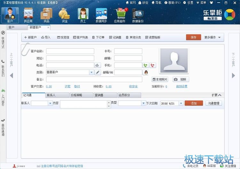
Task: Open 来电记录 in status bar
Action: point(191,166)
